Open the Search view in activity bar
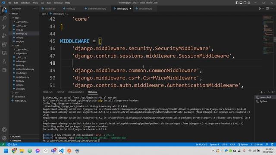 (x=4, y=18)
